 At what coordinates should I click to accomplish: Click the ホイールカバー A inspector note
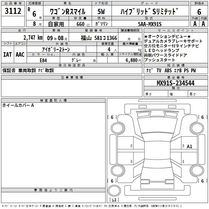click(x=18, y=105)
